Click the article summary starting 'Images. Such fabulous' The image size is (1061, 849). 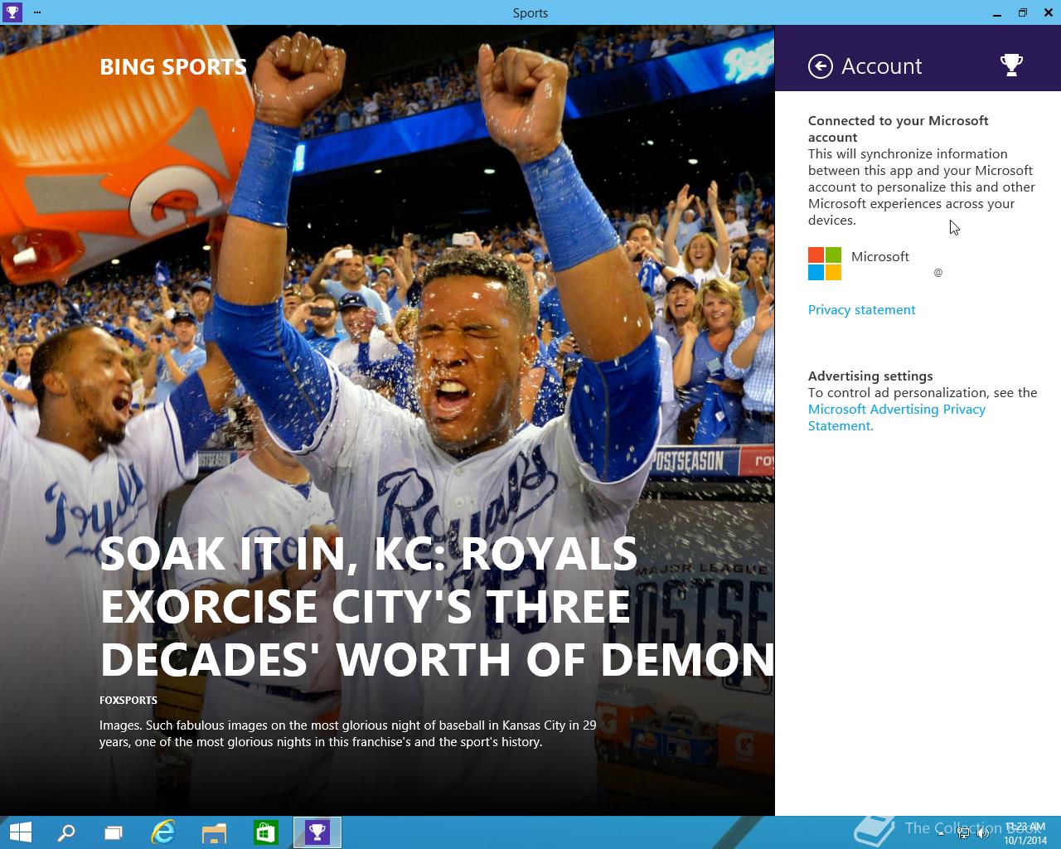[348, 733]
